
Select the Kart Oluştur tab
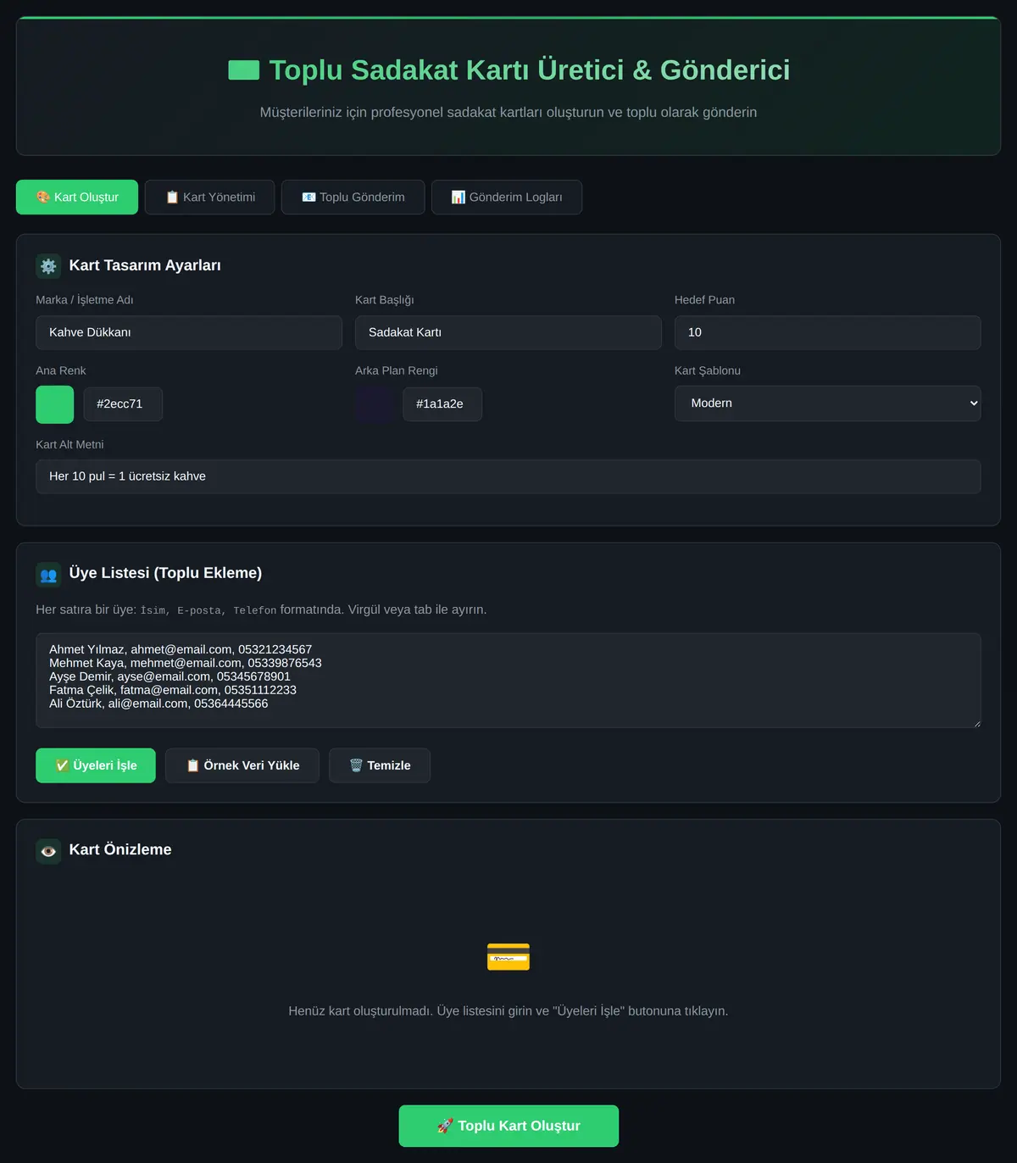[x=77, y=197]
